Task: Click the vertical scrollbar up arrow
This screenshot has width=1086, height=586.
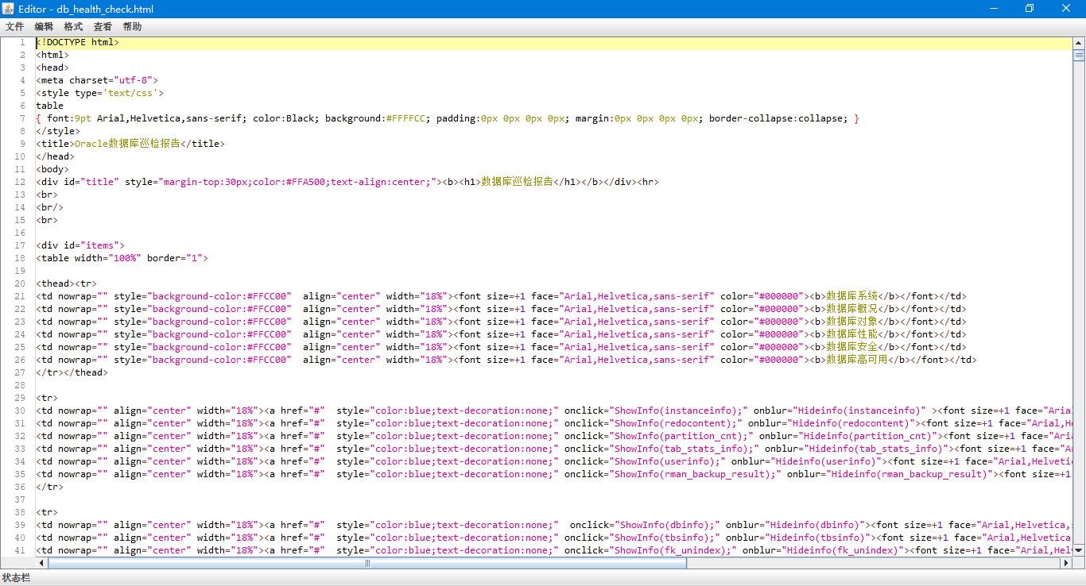Action: [x=1079, y=42]
